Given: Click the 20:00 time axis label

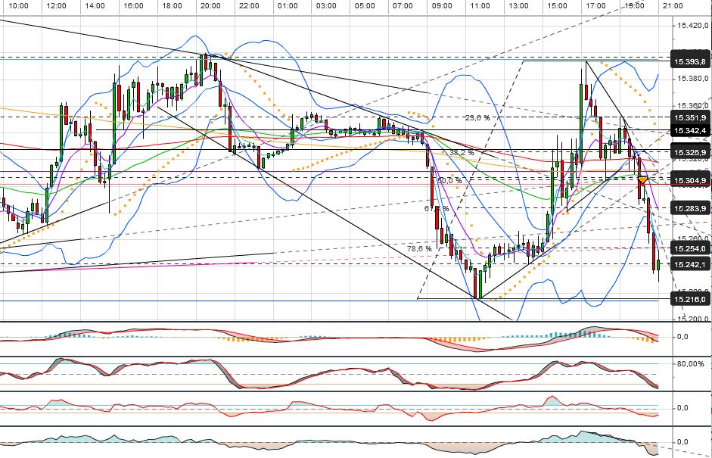Looking at the screenshot, I should click(210, 6).
